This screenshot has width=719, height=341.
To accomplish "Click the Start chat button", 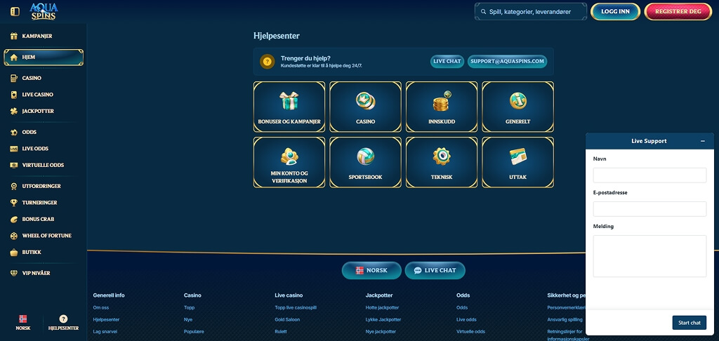I will coord(690,323).
